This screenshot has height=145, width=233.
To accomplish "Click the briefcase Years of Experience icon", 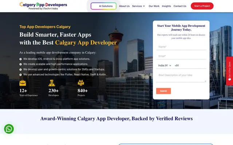I will (x=23, y=83).
